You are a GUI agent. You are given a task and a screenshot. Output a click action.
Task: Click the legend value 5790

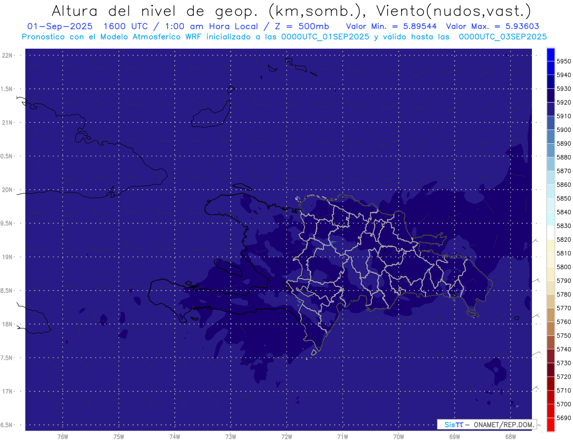(564, 281)
